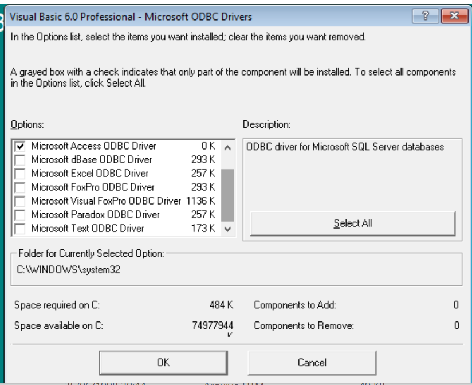Click the Select All button
Screen dimensions: 472x385
[353, 223]
